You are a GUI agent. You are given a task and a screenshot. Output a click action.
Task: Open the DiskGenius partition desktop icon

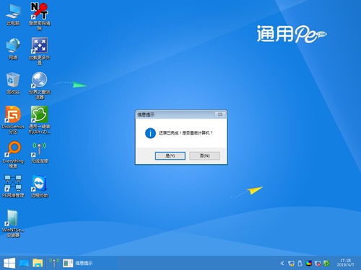pos(13,120)
